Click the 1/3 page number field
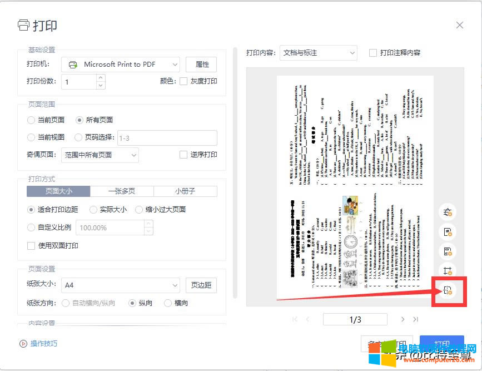The height and width of the screenshot is (371, 482). point(355,319)
